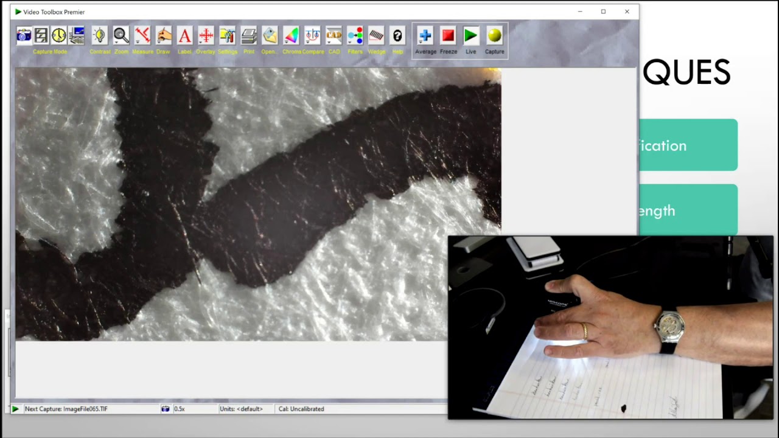Click the yellow Capture button
The width and height of the screenshot is (779, 438).
[494, 36]
